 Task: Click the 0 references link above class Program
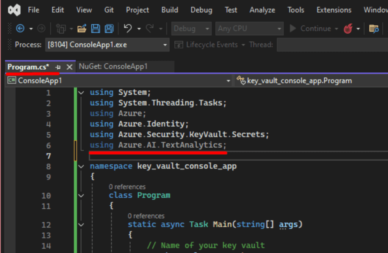(127, 187)
